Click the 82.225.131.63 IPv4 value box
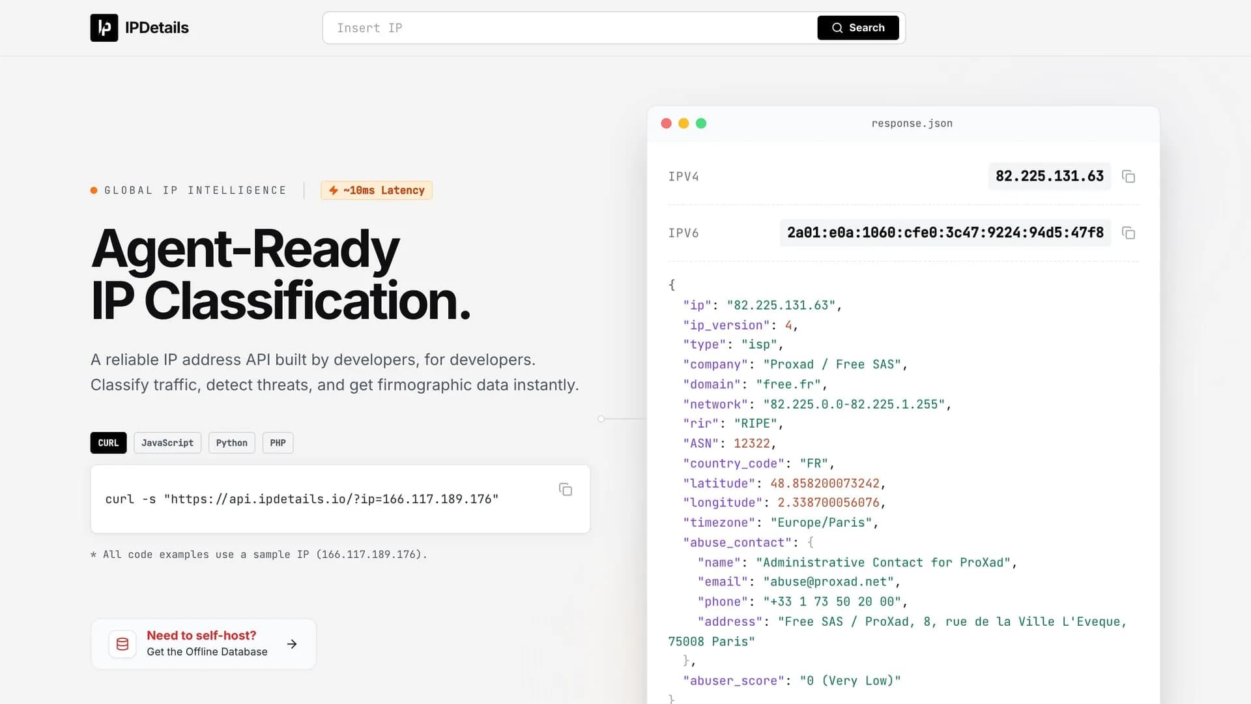1251x704 pixels. coord(1050,177)
